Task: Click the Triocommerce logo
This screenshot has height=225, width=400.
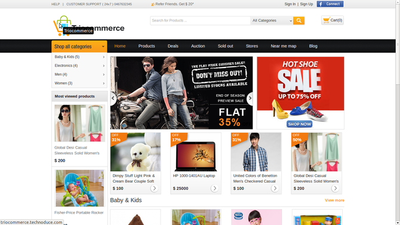Action: click(89, 26)
